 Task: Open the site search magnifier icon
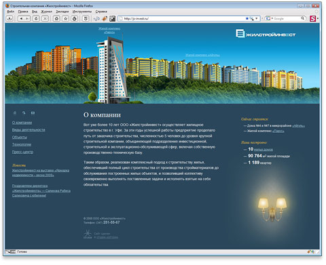(24, 113)
